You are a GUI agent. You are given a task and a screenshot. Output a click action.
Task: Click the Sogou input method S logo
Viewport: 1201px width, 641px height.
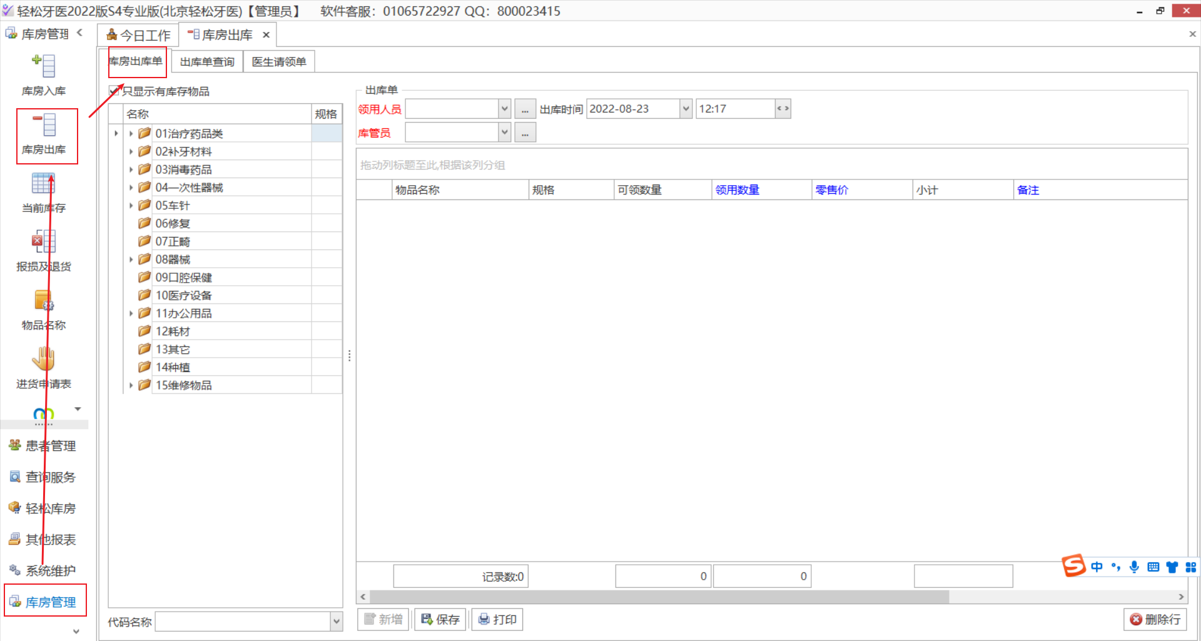click(1074, 566)
